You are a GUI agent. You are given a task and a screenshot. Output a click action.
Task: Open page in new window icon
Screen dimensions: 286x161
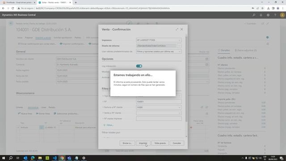pyautogui.click(x=263, y=24)
